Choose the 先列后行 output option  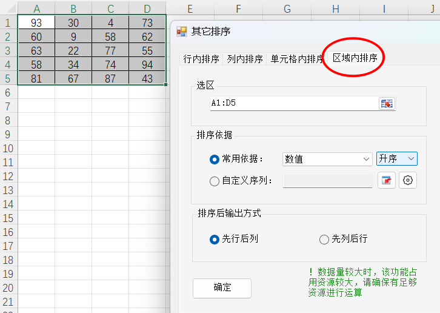(x=324, y=240)
